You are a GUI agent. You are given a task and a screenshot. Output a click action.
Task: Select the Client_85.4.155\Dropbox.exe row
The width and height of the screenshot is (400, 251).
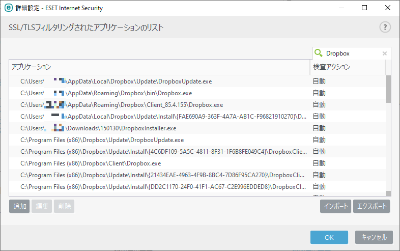197,105
